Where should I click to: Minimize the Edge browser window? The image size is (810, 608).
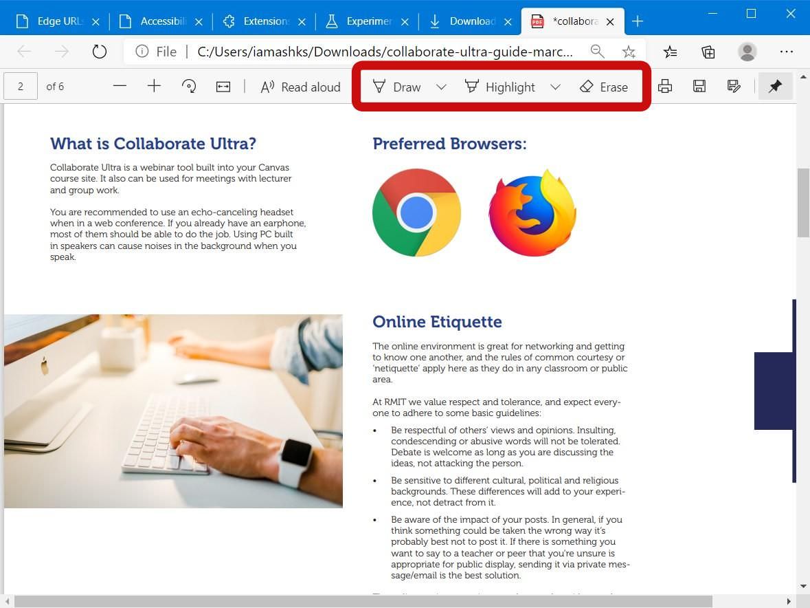713,14
